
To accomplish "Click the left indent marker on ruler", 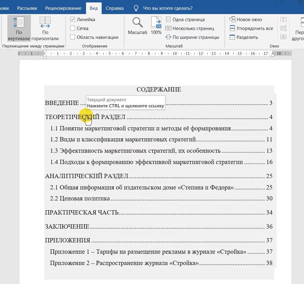I will click(45, 54).
